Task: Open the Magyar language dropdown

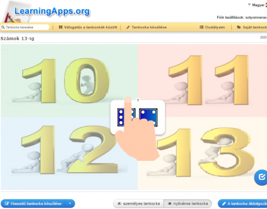Action: tap(257, 5)
